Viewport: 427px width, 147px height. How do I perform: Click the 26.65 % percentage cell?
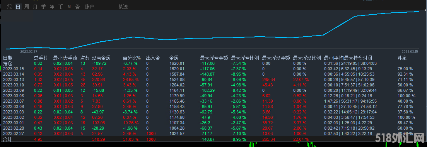tap(130, 79)
